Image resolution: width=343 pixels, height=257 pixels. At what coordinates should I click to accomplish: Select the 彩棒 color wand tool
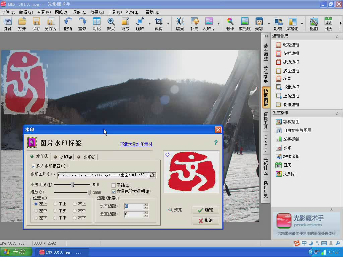point(230,24)
